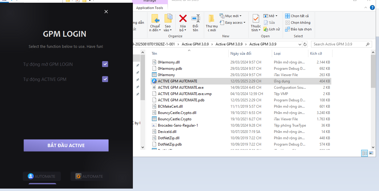The height and width of the screenshot is (191, 379).
Task: Refresh the folder with address bar refresh icon
Action: 305,44
